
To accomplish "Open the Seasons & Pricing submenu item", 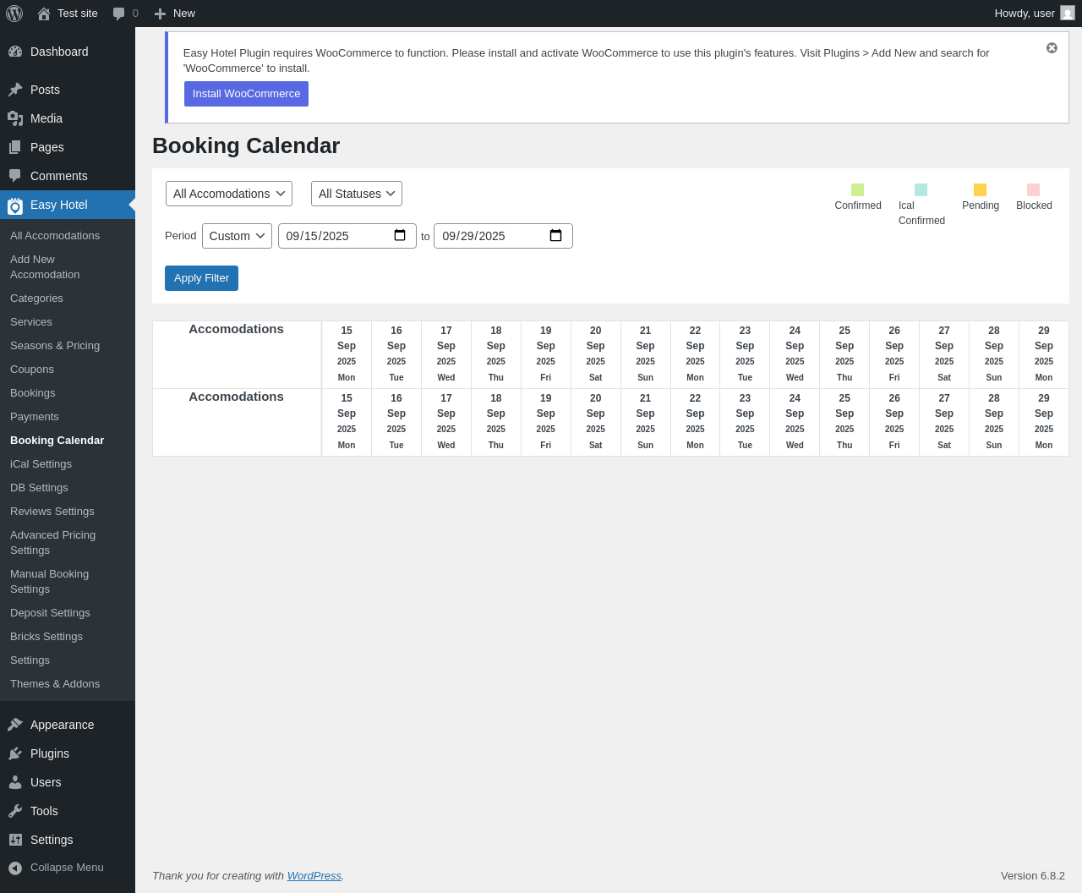I will tap(55, 346).
